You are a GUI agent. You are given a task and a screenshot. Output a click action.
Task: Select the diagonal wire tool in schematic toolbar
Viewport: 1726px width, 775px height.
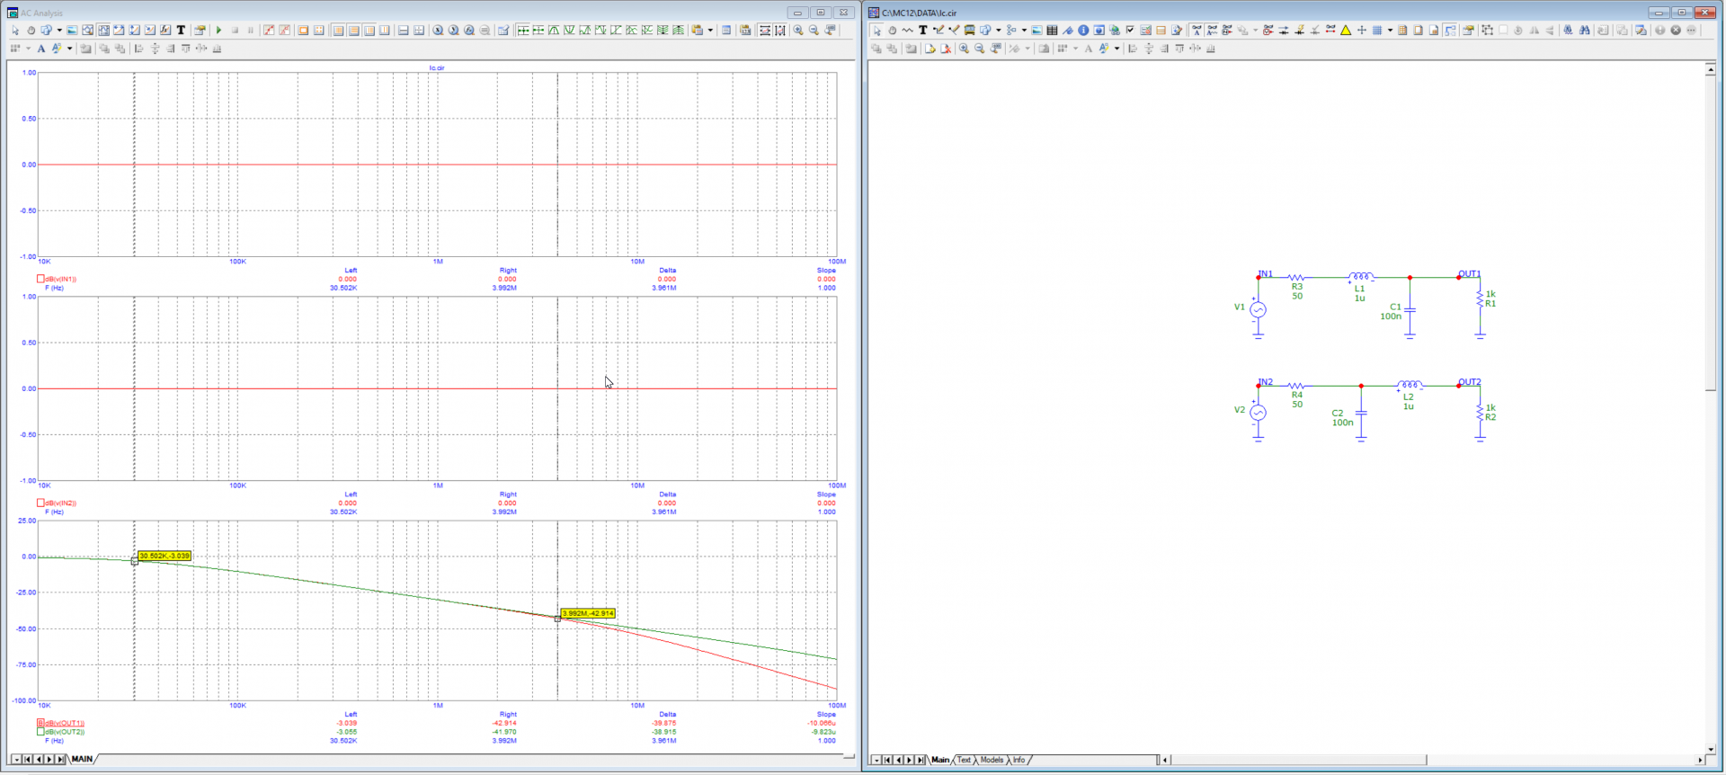[x=954, y=30]
